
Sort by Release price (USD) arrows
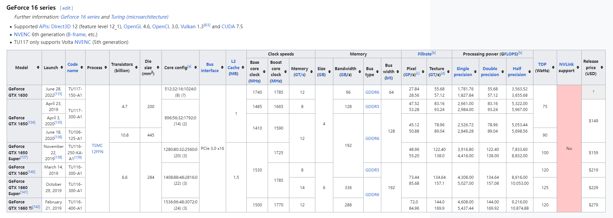602,67
